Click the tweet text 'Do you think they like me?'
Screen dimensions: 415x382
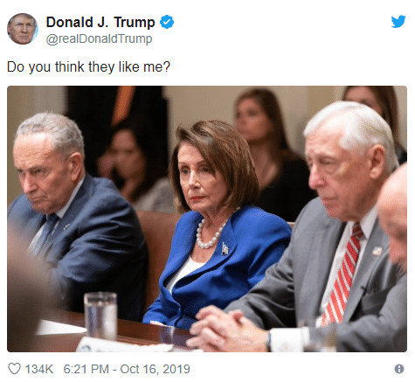click(x=88, y=66)
